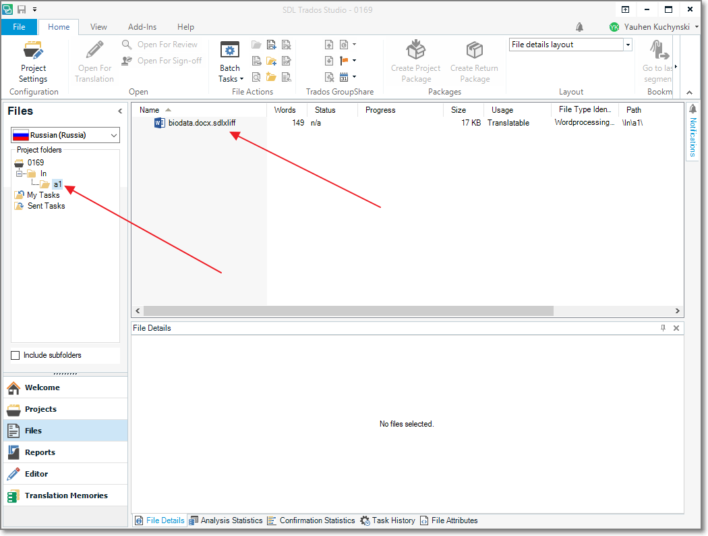The height and width of the screenshot is (536, 708).
Task: Expand dropdown arrow next to orange flag
Action: [355, 61]
